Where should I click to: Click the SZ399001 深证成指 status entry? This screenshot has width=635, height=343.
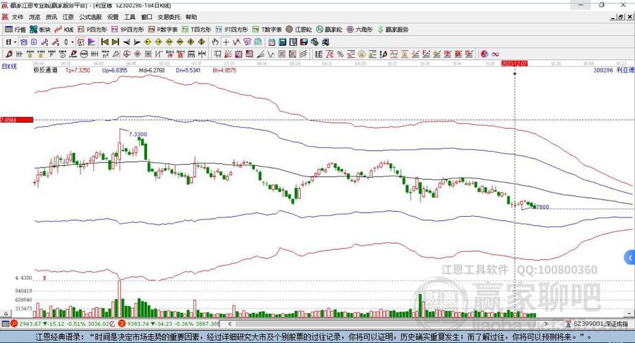pos(601,324)
